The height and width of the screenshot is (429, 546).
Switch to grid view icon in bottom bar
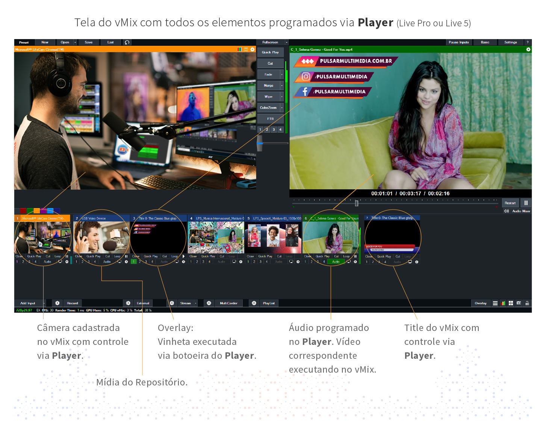[x=511, y=303]
